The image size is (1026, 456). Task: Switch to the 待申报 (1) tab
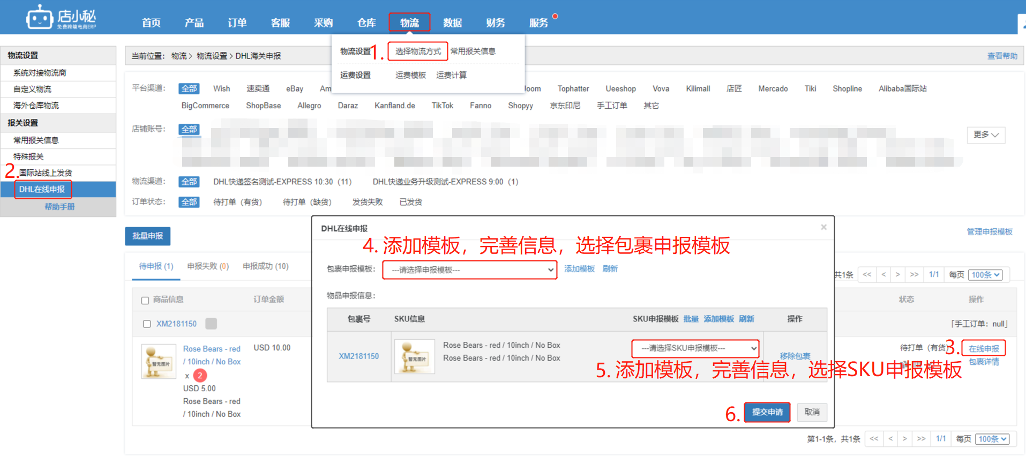coord(156,266)
